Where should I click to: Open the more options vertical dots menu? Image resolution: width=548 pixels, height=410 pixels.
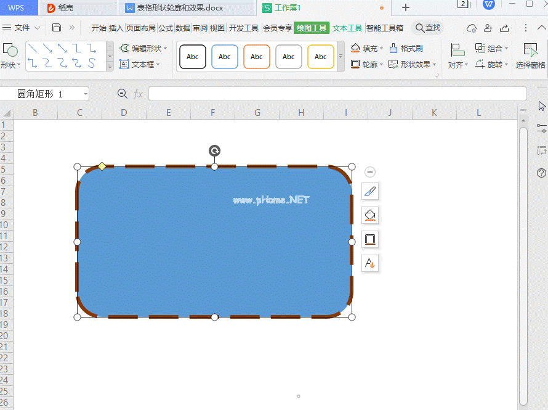click(526, 28)
